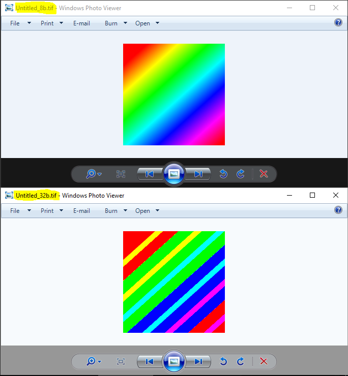348x376 pixels.
Task: Close the Untitled_8b.tif window
Action: coord(336,8)
